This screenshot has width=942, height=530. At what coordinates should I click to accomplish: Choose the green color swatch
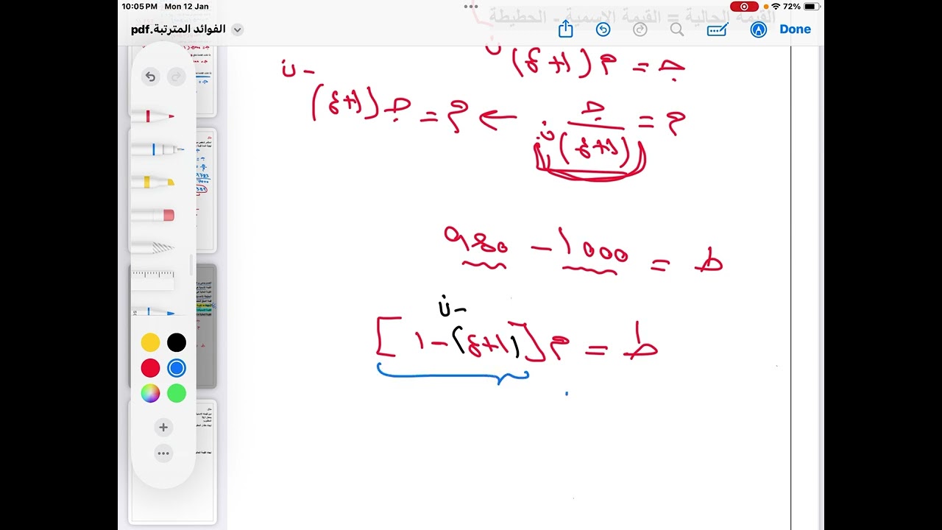pyautogui.click(x=177, y=393)
